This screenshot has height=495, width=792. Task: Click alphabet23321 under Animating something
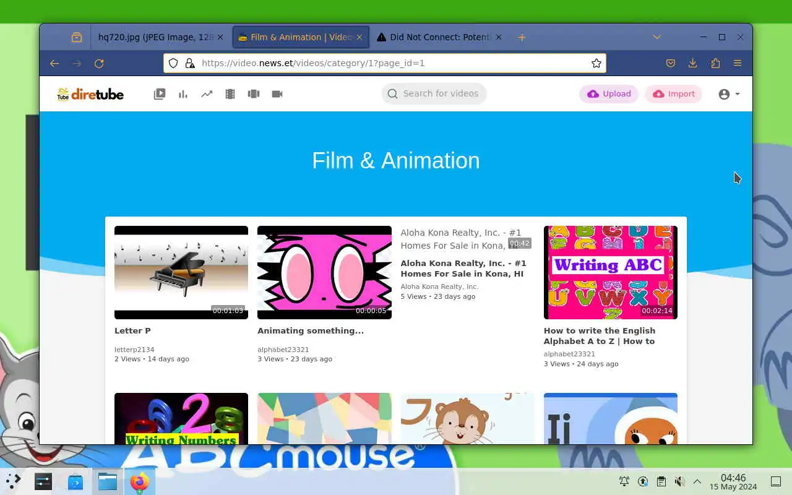point(283,350)
